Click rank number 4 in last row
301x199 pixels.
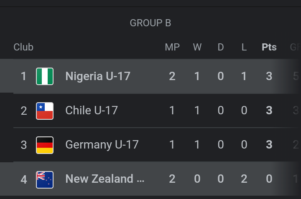24,179
